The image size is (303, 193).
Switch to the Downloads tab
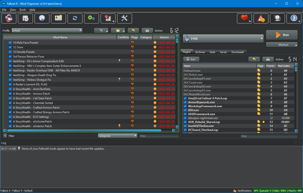tap(238, 52)
